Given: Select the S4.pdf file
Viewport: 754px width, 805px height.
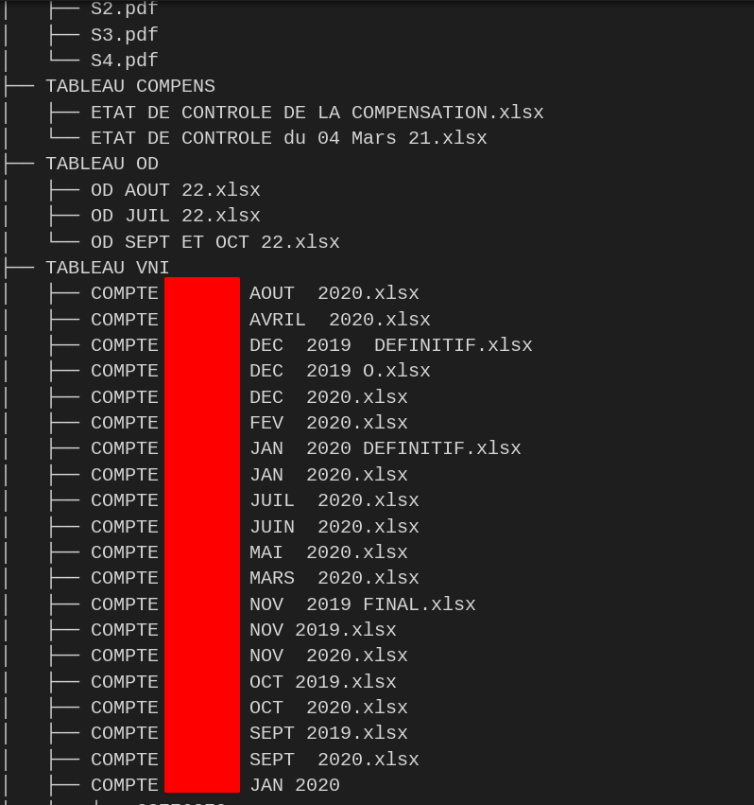Looking at the screenshot, I should [124, 61].
